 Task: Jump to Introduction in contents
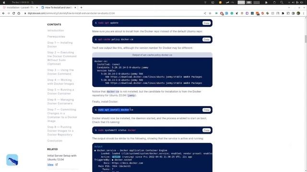[56, 31]
